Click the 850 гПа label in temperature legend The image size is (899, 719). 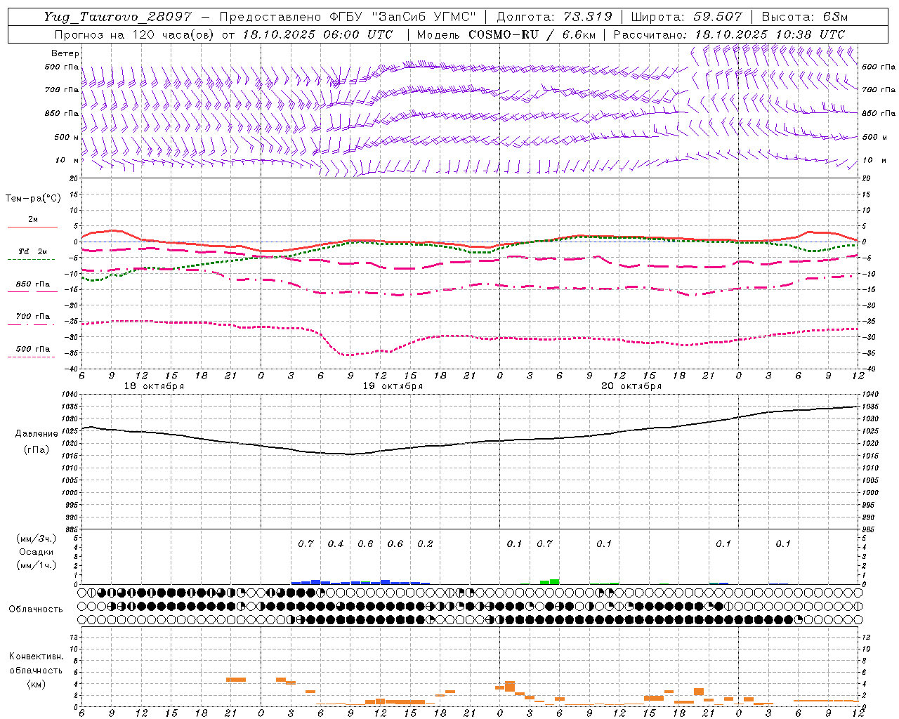tap(32, 284)
